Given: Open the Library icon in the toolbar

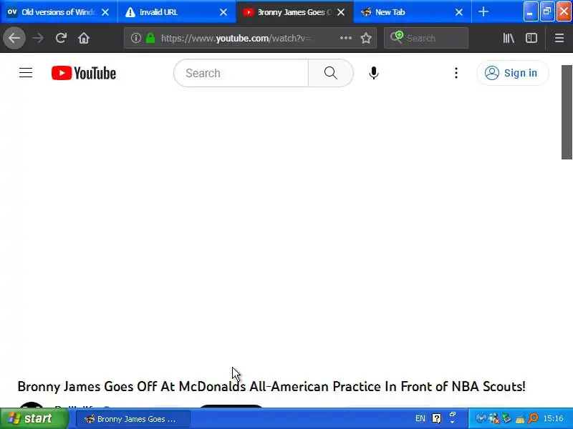Looking at the screenshot, I should tap(509, 38).
